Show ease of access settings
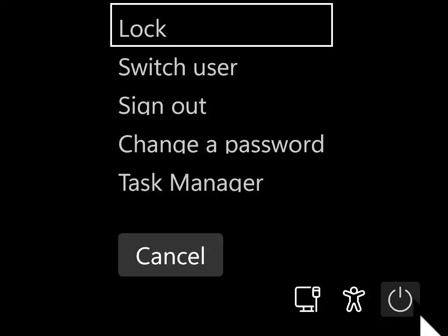448x336 pixels. tap(353, 299)
